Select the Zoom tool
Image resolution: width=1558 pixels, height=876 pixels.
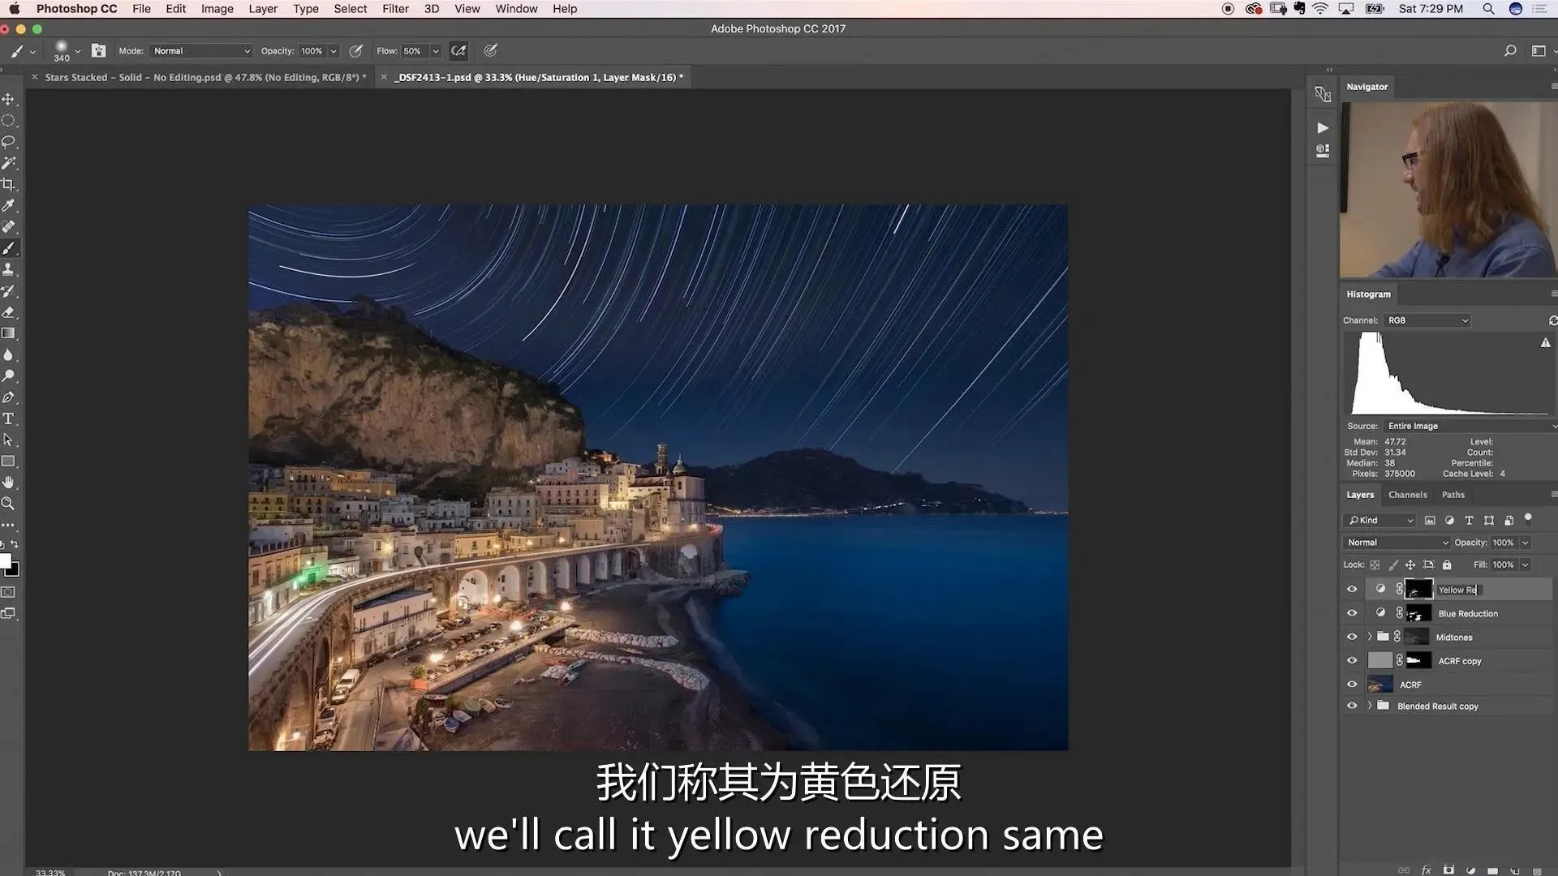[8, 504]
